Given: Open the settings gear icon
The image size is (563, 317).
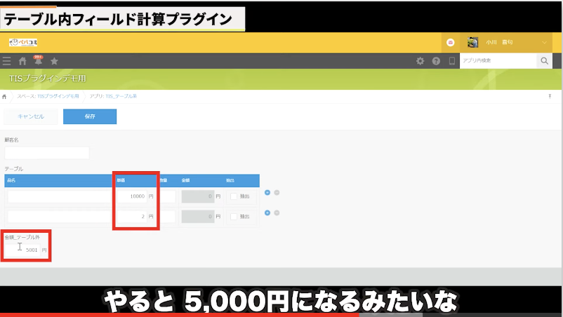Looking at the screenshot, I should [420, 62].
